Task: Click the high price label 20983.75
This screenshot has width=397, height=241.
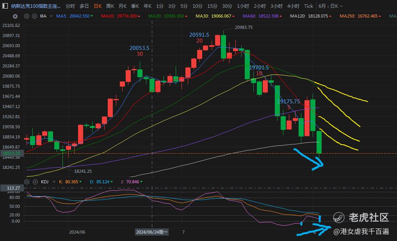Action: [244, 27]
